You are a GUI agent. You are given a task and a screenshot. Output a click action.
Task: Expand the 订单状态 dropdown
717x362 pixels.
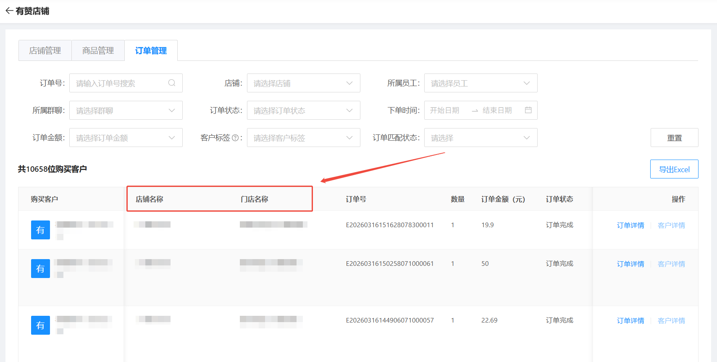click(303, 110)
